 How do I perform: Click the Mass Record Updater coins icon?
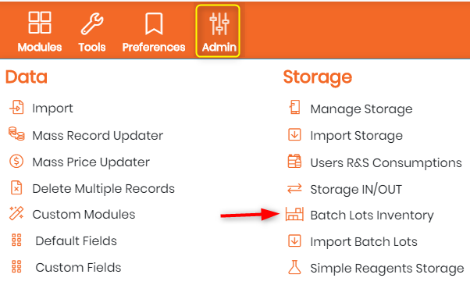point(16,134)
